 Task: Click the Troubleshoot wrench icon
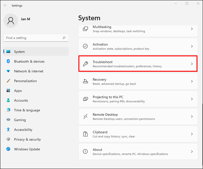[x=86, y=64]
